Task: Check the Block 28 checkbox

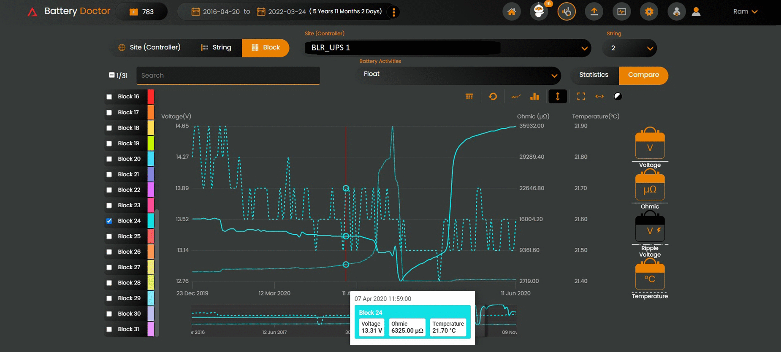Action: click(x=109, y=283)
